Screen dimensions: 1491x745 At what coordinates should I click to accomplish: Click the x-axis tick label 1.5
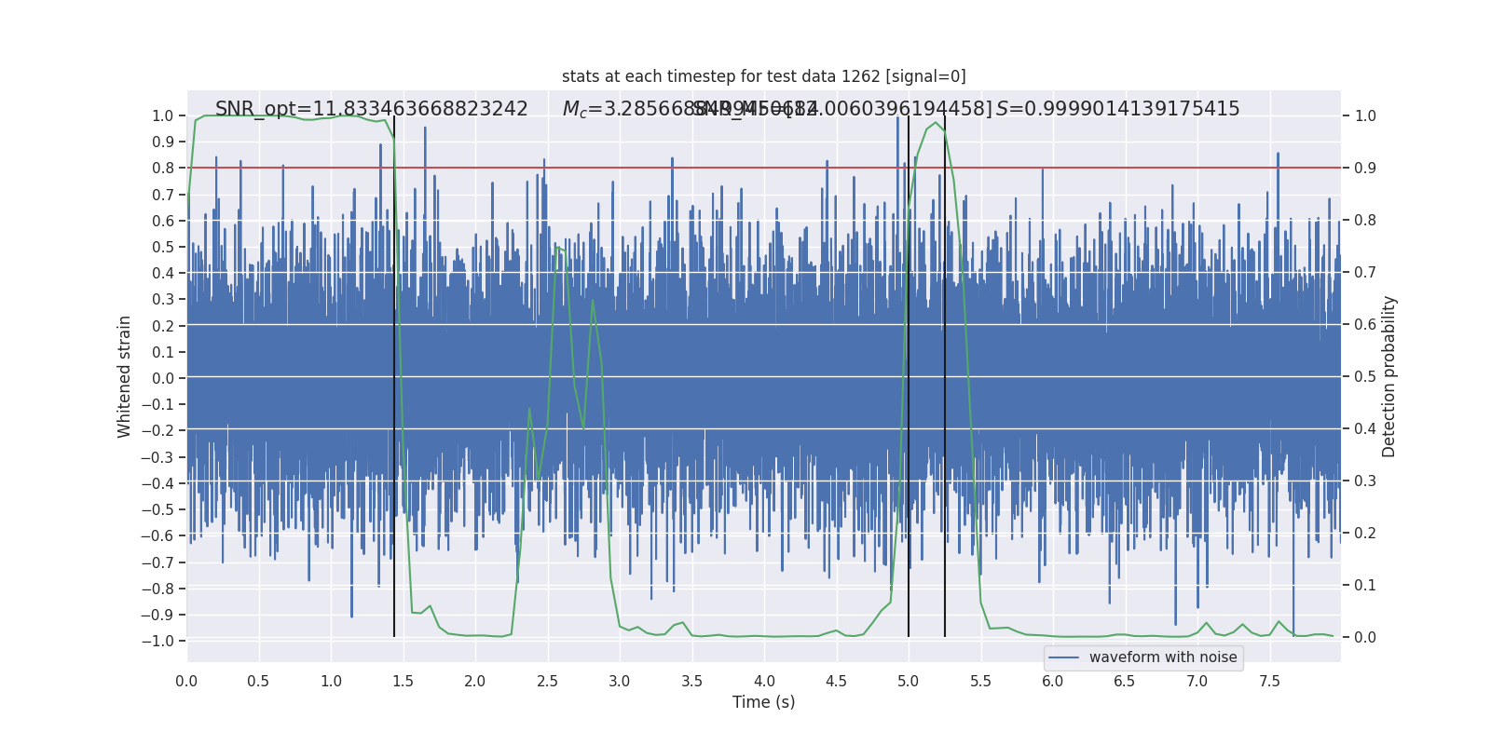[x=403, y=682]
